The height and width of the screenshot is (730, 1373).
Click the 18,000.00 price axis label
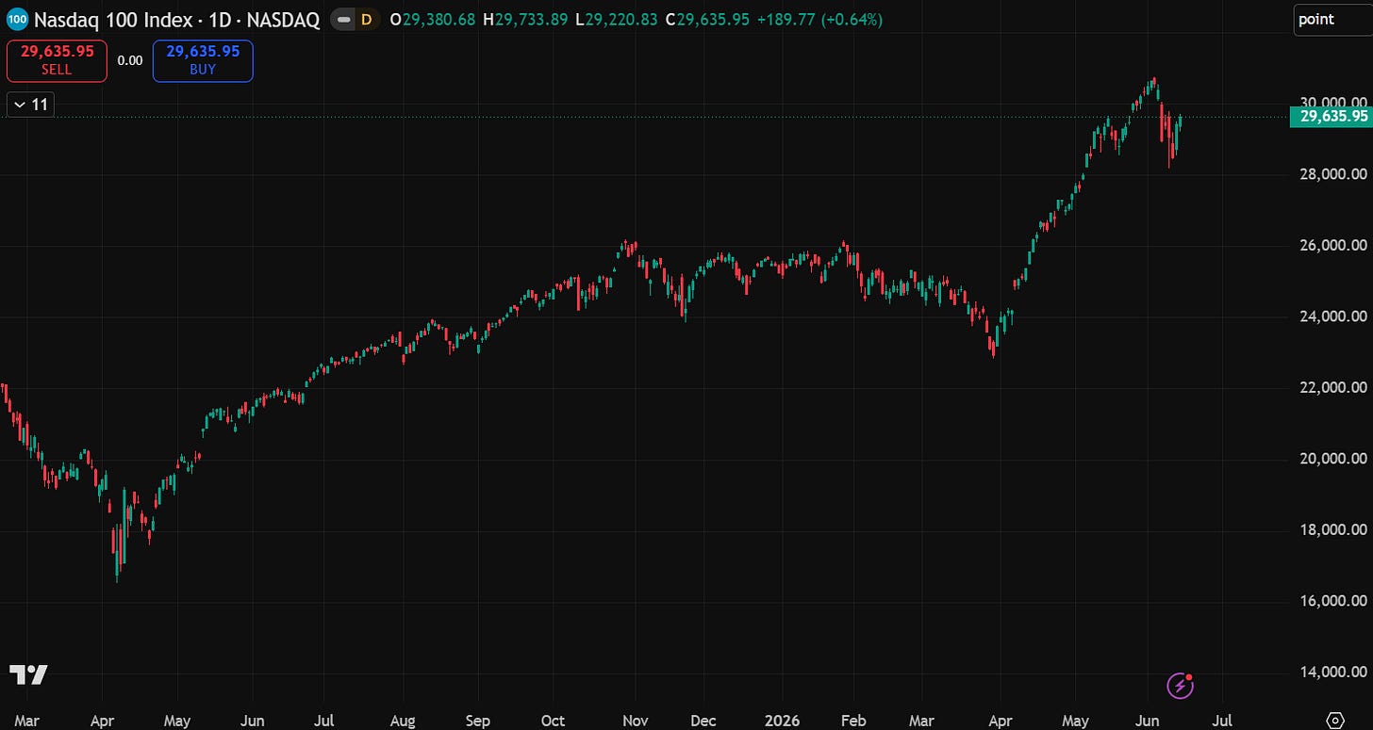(x=1332, y=530)
